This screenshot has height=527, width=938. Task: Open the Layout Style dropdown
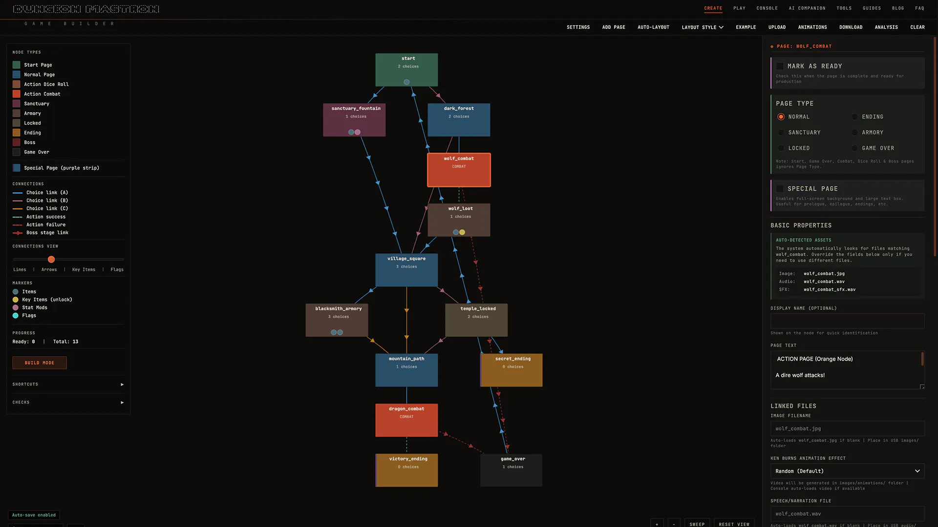pos(703,27)
